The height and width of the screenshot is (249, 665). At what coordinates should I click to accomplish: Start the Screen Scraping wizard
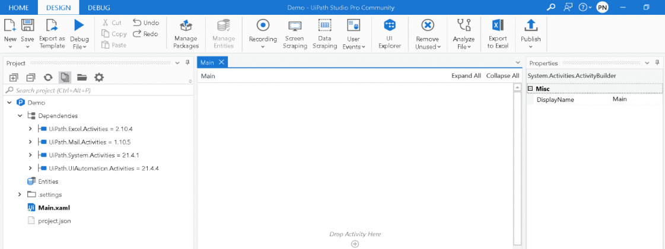(x=294, y=33)
